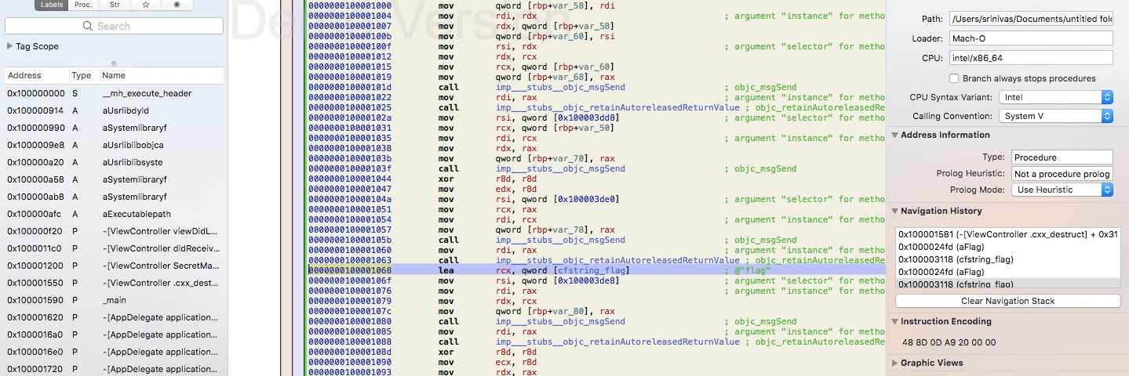Image resolution: width=1129 pixels, height=376 pixels.
Task: Select the __mh_execute_header label row
Action: pyautogui.click(x=114, y=93)
